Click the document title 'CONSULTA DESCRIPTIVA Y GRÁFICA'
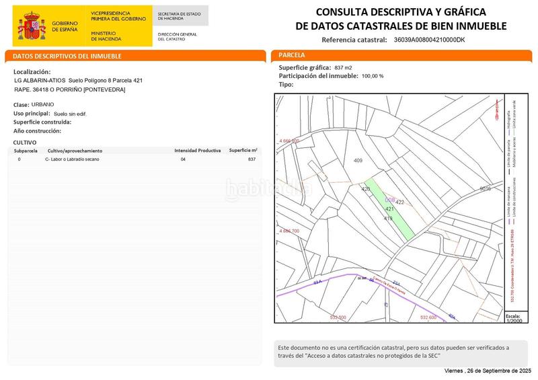The width and height of the screenshot is (538, 380). (x=401, y=12)
